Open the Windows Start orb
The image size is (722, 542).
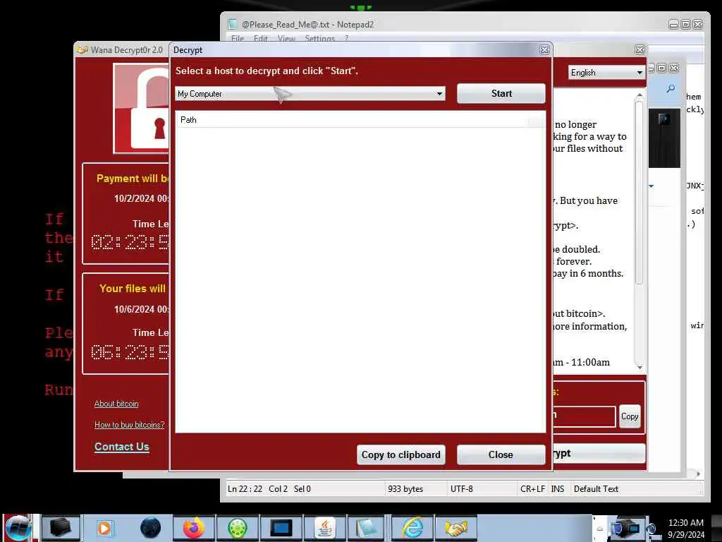(18, 528)
